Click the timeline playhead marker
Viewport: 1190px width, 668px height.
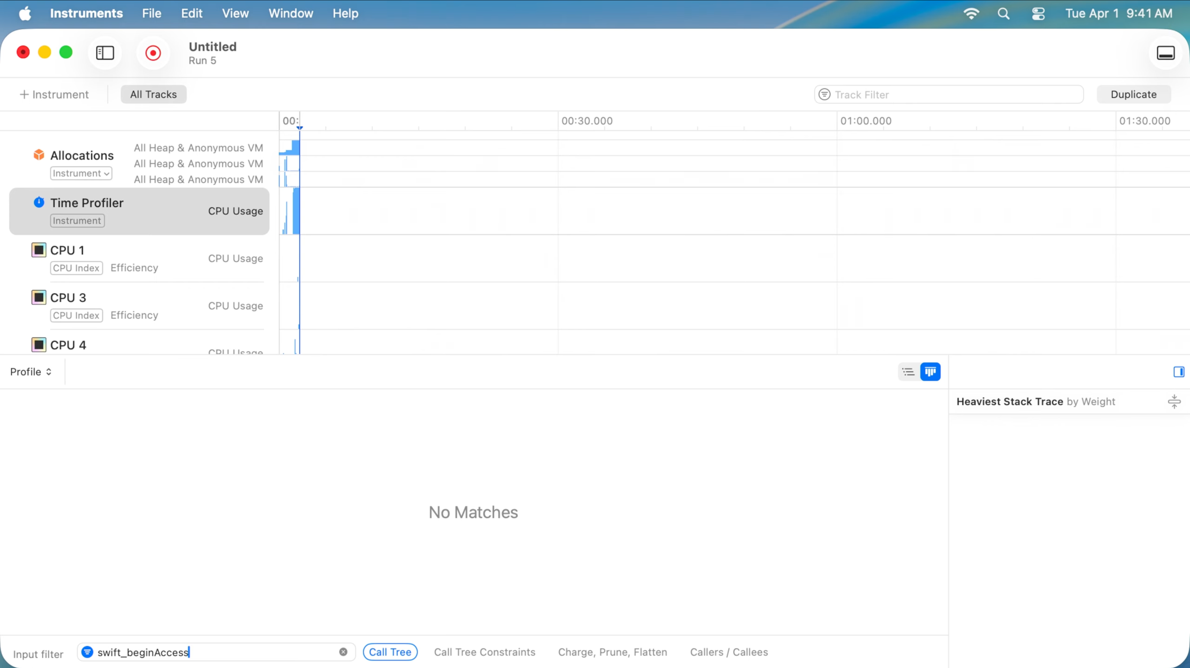(299, 128)
